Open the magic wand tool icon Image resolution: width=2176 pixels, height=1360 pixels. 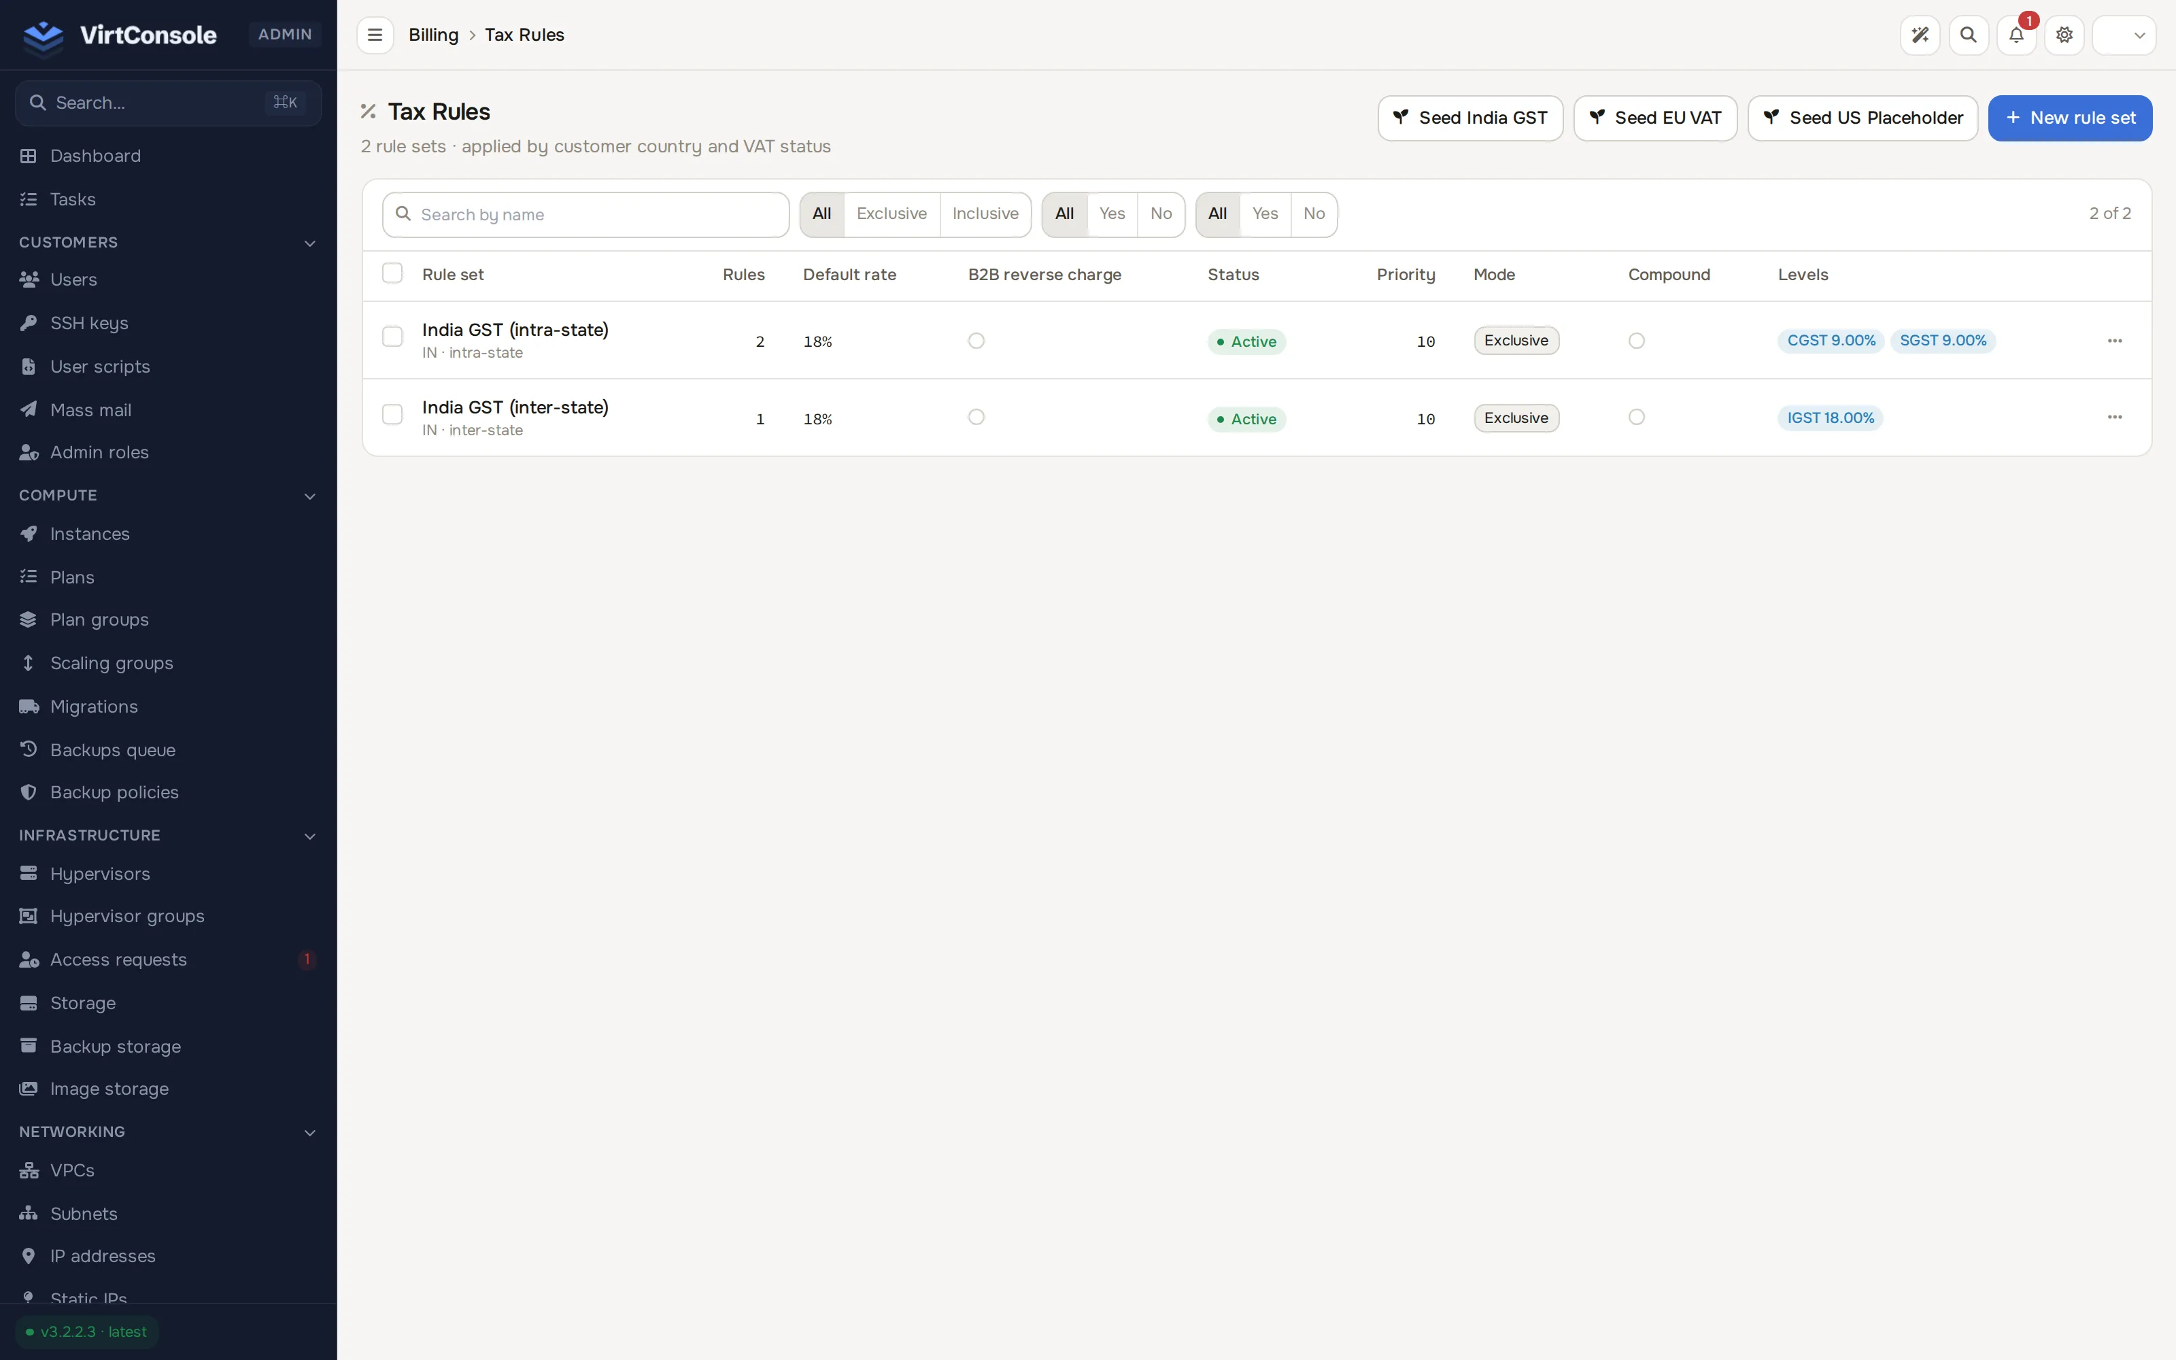click(1920, 35)
